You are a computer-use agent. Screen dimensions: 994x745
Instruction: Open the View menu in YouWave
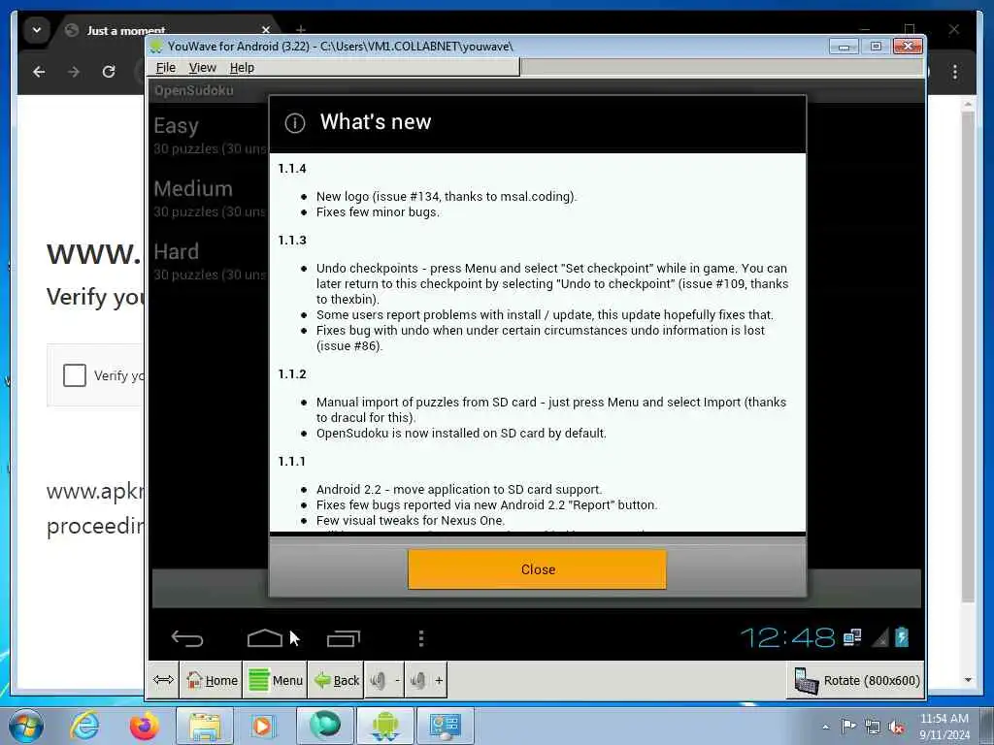(202, 68)
